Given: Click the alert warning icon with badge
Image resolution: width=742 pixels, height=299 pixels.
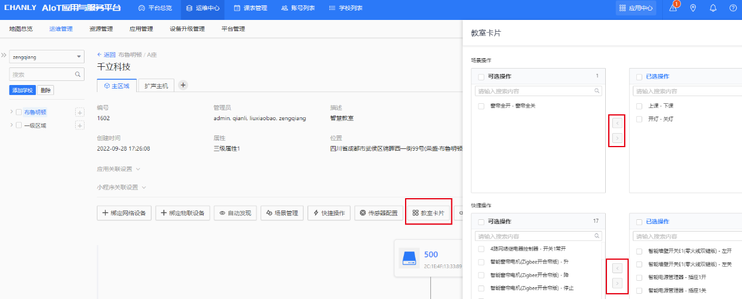Looking at the screenshot, I should (x=673, y=8).
